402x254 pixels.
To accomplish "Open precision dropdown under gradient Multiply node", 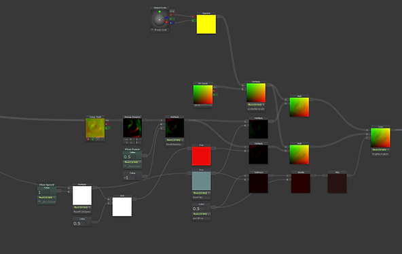I will pyautogui.click(x=256, y=105).
